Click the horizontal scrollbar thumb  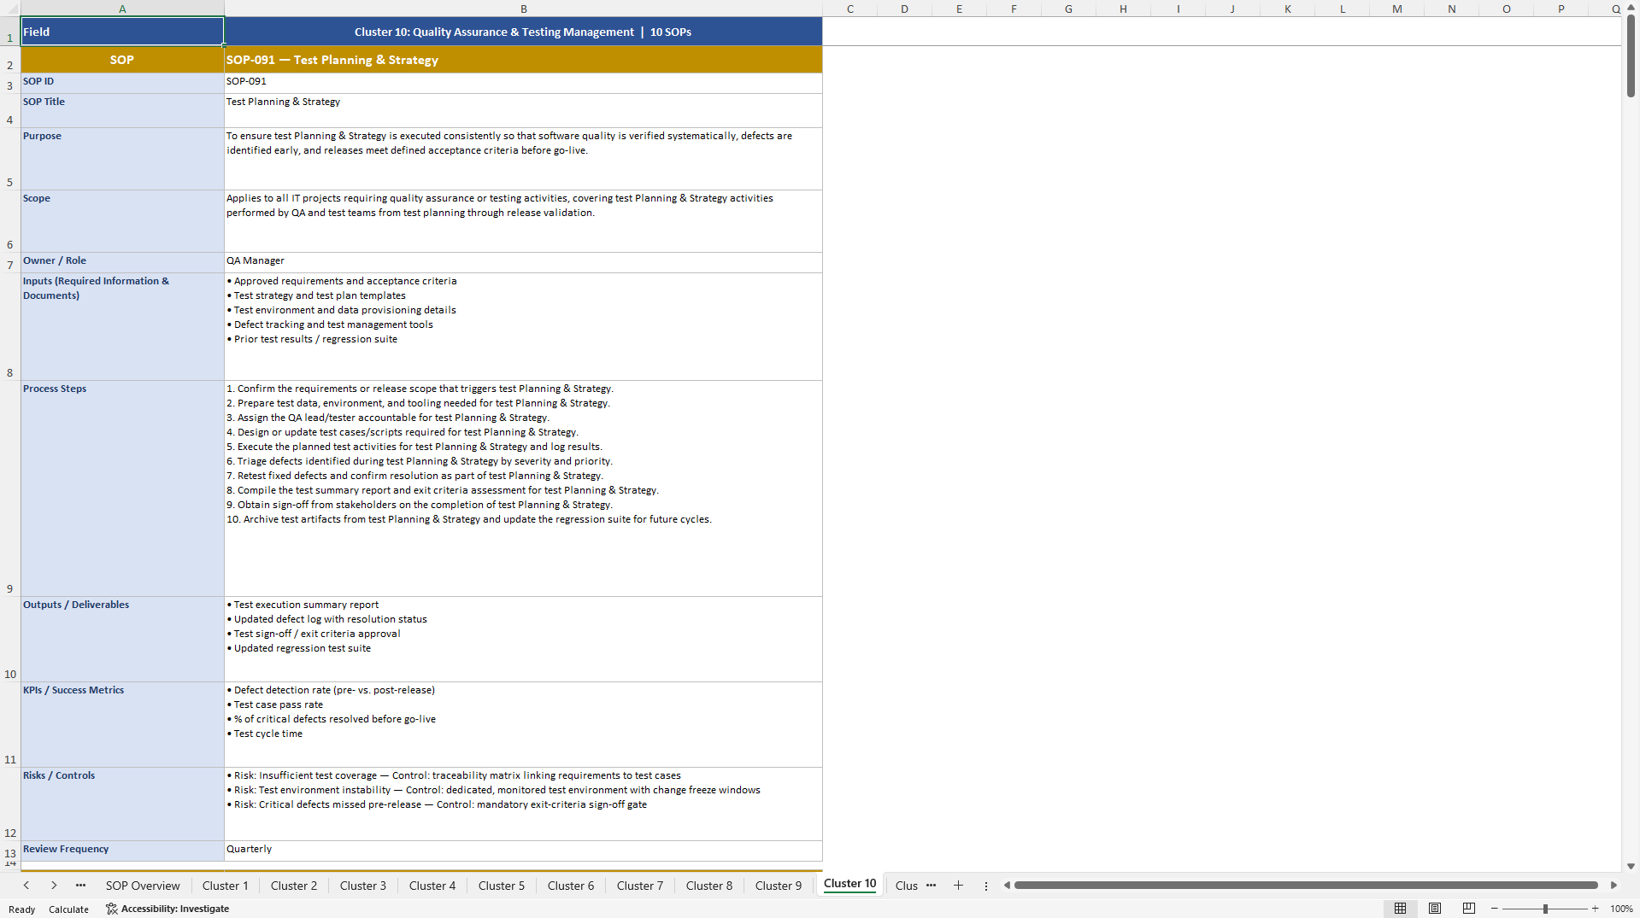1306,886
